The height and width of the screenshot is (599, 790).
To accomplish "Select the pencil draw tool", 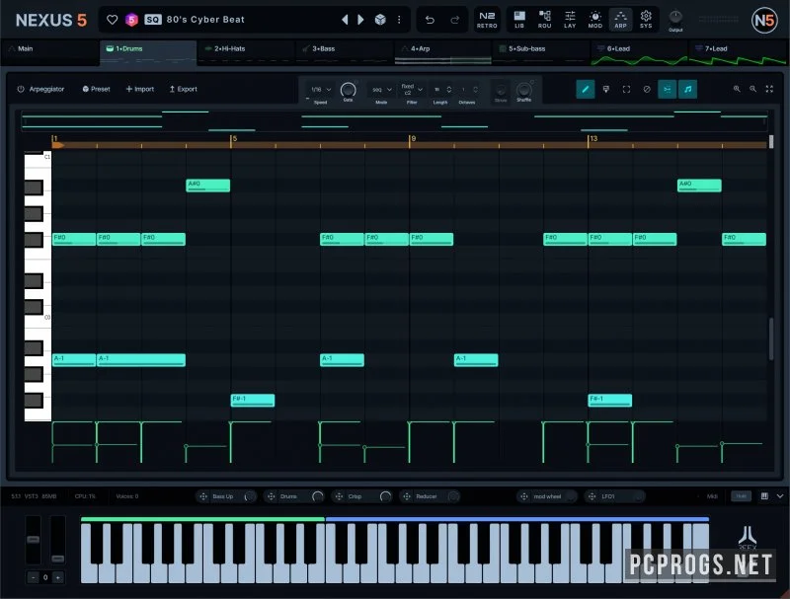I will click(x=586, y=90).
